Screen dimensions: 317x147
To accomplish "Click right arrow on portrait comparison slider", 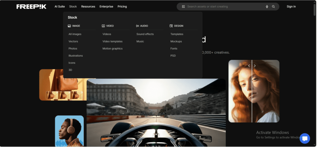I will coord(255,66).
